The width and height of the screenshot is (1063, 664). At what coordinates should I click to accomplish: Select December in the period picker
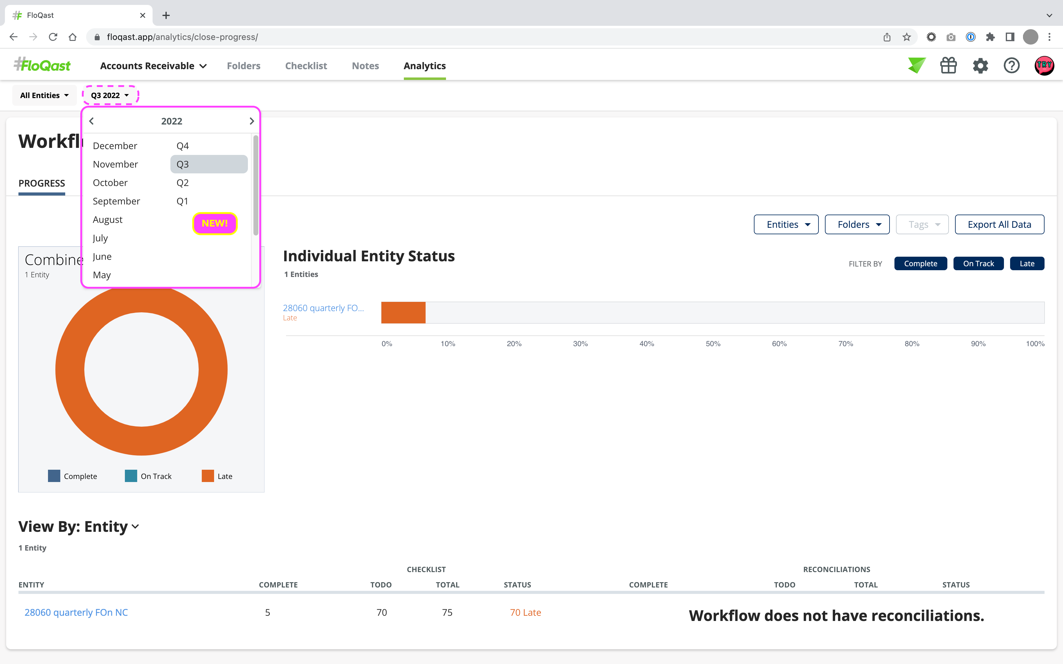click(115, 145)
